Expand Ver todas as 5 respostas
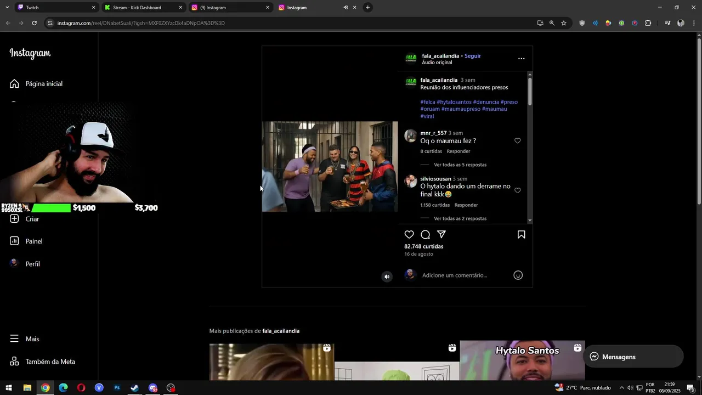Image resolution: width=702 pixels, height=395 pixels. click(x=460, y=165)
